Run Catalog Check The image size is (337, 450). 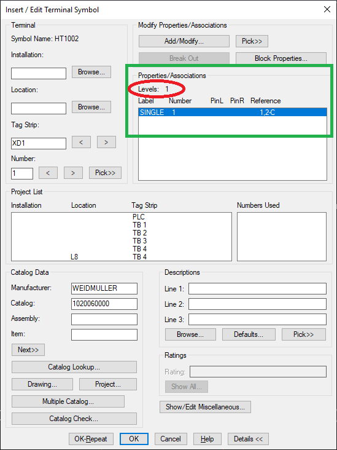(74, 419)
